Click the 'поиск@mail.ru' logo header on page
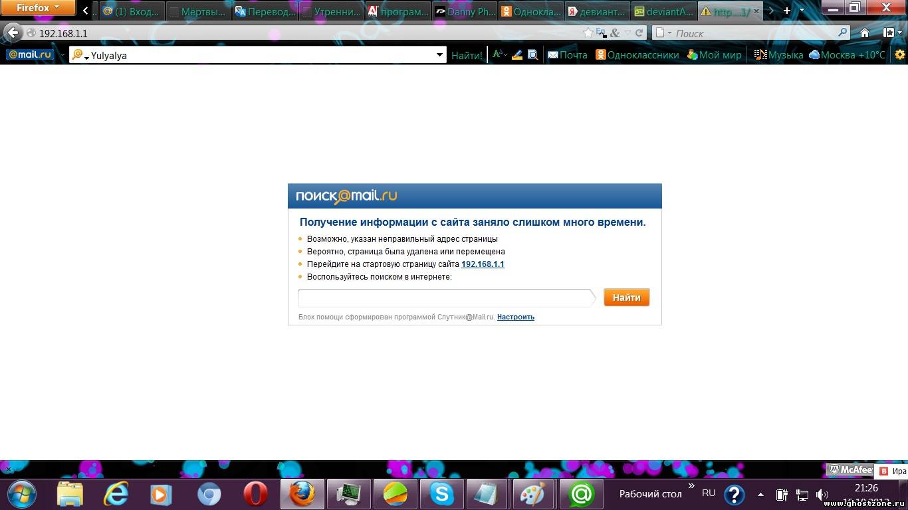908x510 pixels. (346, 196)
